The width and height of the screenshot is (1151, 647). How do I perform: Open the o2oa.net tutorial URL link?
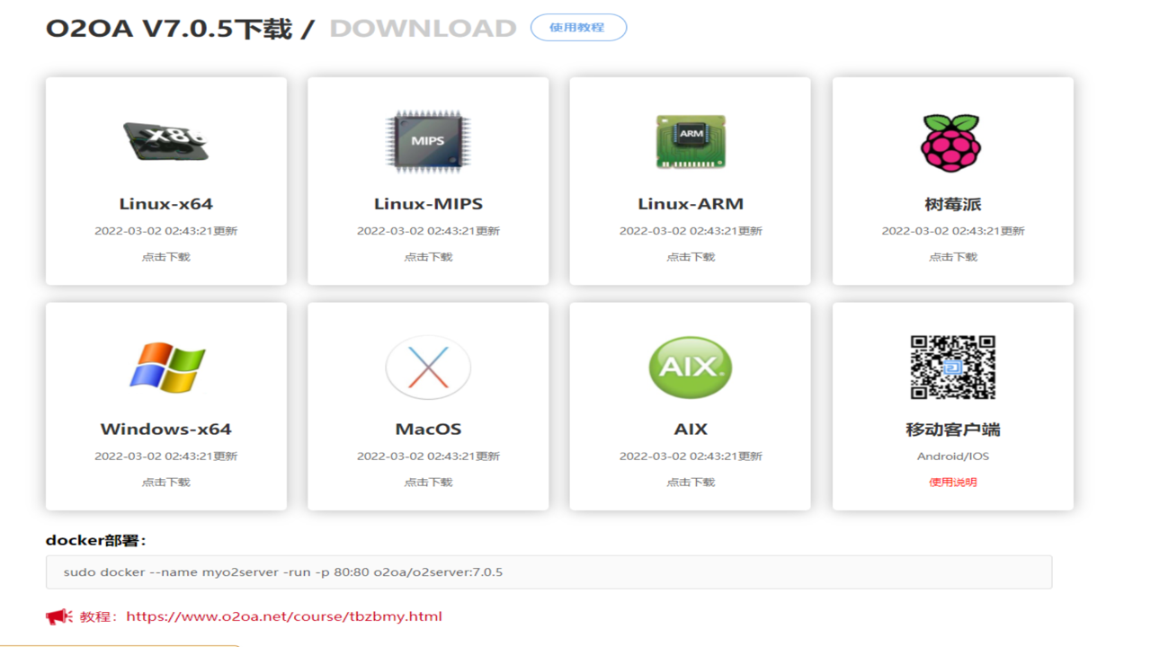(x=284, y=616)
